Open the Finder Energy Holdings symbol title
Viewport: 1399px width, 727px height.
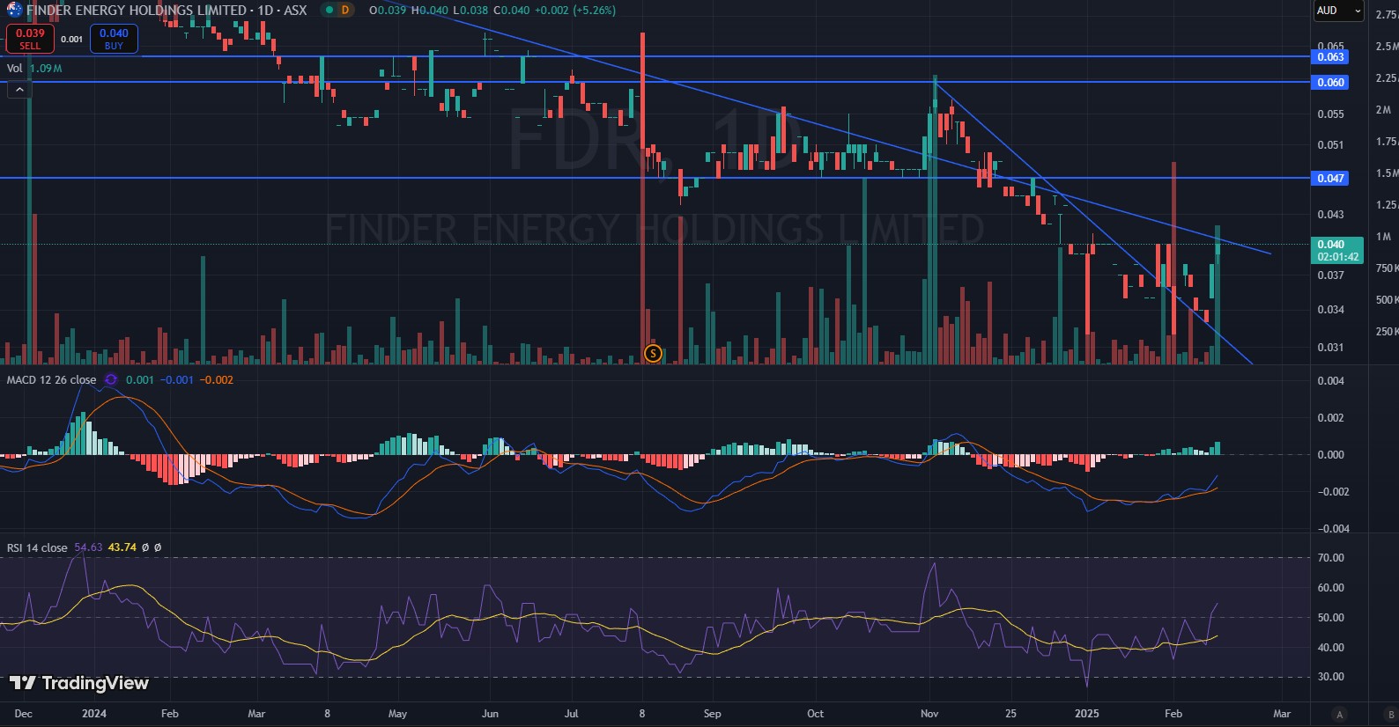[x=167, y=11]
